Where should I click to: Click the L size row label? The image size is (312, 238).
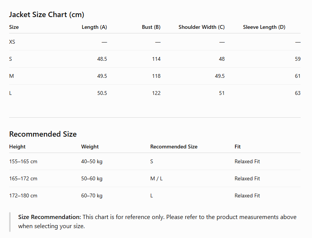10,93
